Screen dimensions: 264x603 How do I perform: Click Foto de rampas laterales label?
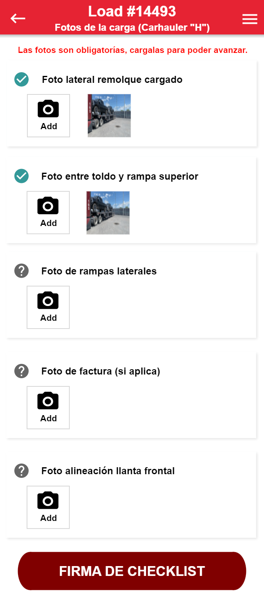click(99, 271)
